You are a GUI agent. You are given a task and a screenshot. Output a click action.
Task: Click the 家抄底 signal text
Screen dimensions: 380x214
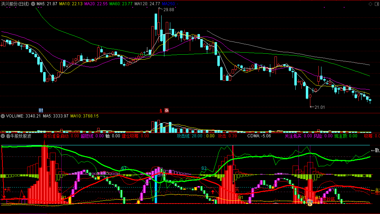coord(328,199)
